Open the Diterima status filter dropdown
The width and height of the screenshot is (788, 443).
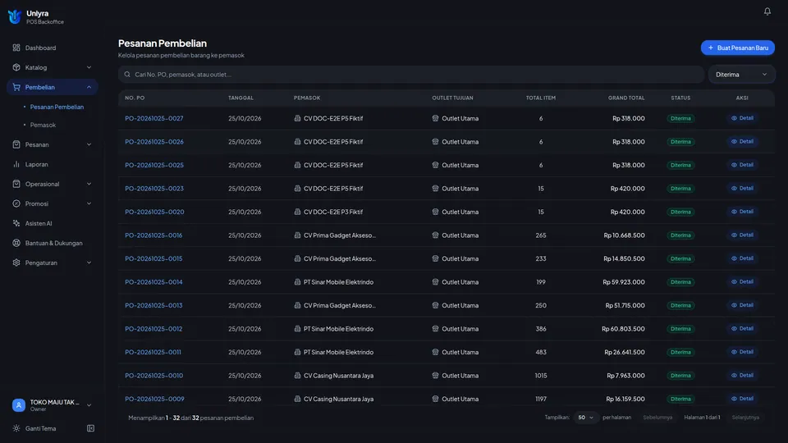click(741, 75)
